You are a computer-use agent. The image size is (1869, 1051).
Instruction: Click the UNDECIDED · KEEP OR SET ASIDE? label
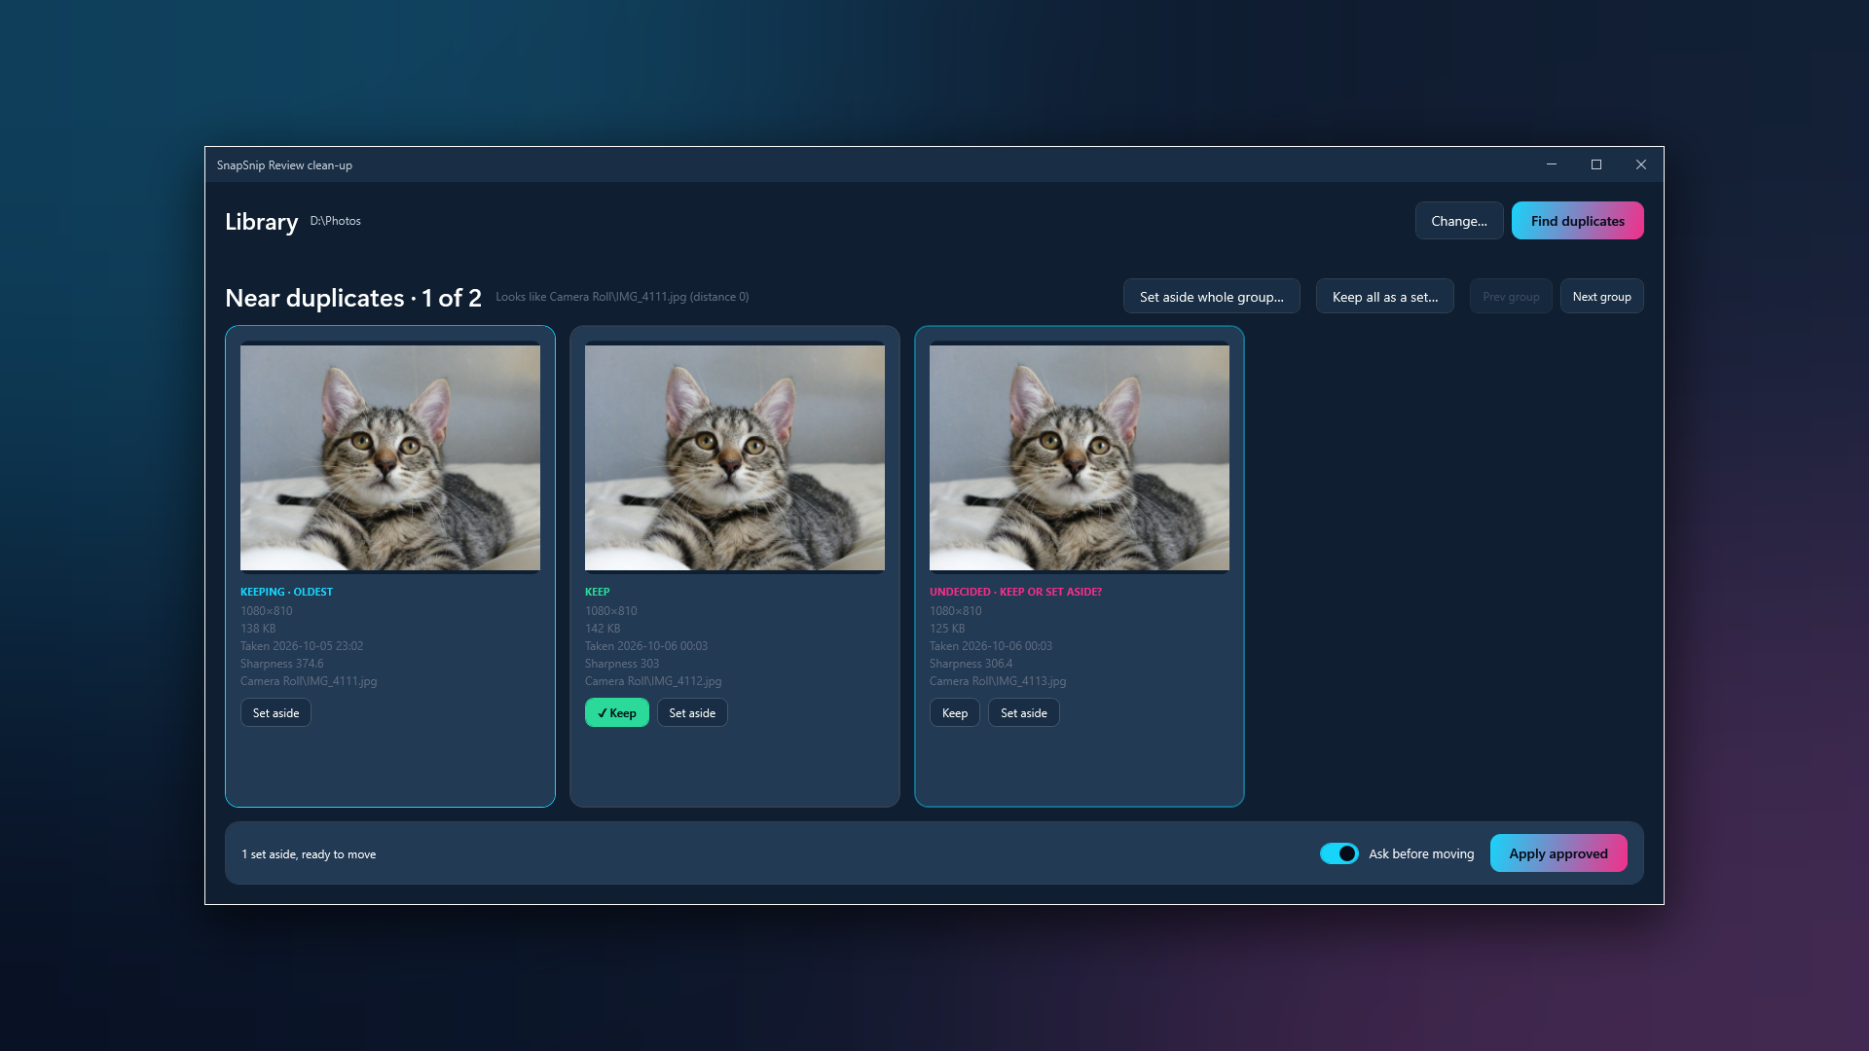[1015, 592]
